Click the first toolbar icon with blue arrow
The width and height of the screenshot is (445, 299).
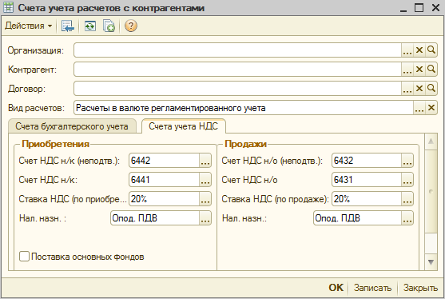tap(68, 26)
